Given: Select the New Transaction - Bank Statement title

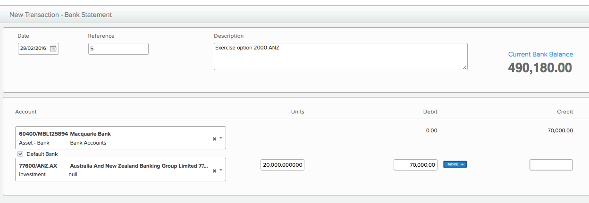Looking at the screenshot, I should tap(60, 15).
